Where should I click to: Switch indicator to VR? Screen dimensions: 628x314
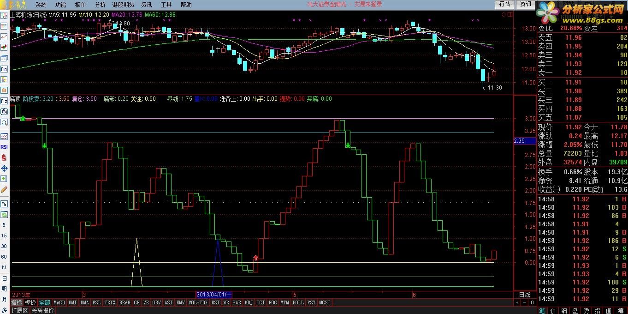coord(146,302)
